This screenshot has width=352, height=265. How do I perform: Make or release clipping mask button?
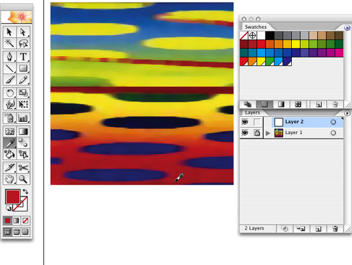(284, 229)
